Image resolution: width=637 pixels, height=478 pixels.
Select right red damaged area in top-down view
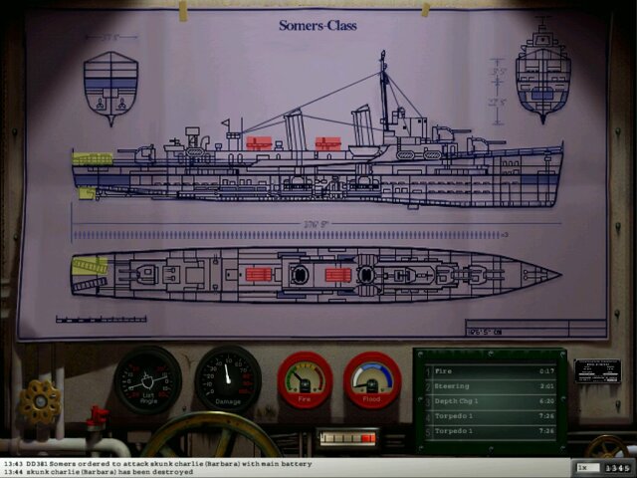click(338, 275)
